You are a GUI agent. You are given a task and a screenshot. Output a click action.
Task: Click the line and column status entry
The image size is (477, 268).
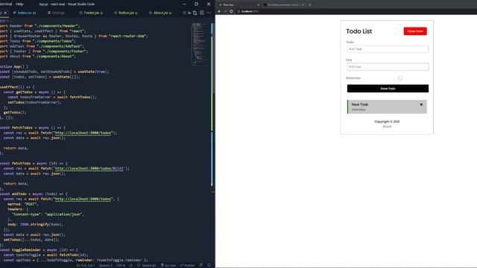[x=86, y=265]
